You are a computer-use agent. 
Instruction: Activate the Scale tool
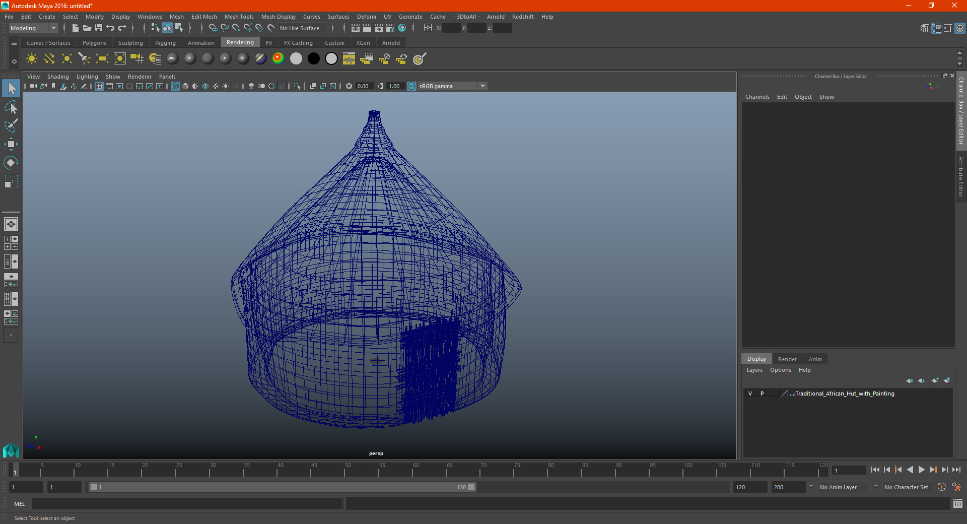tap(11, 181)
